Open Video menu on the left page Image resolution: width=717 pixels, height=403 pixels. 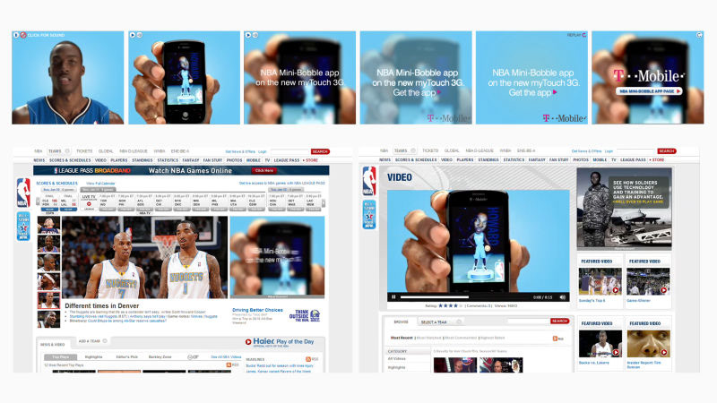100,160
